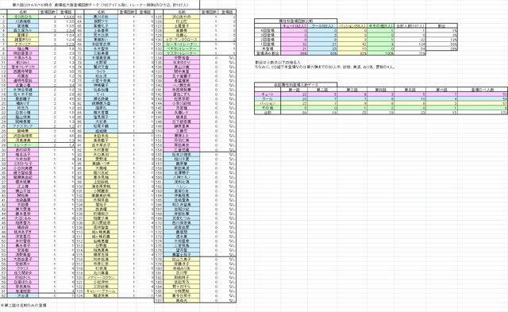Click the ルーキートレーナー cell
The width and height of the screenshot is (508, 312).
pos(182,44)
